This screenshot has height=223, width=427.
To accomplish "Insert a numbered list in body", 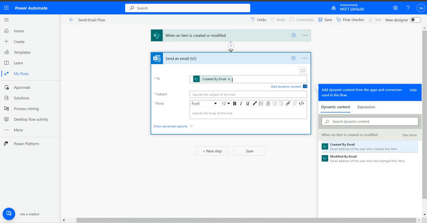I will tap(268, 104).
